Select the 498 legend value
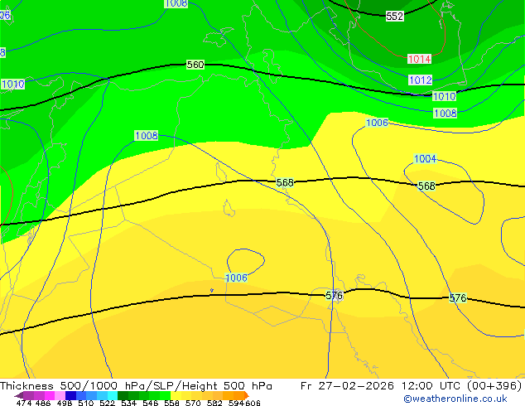The width and height of the screenshot is (525, 406). (65, 403)
